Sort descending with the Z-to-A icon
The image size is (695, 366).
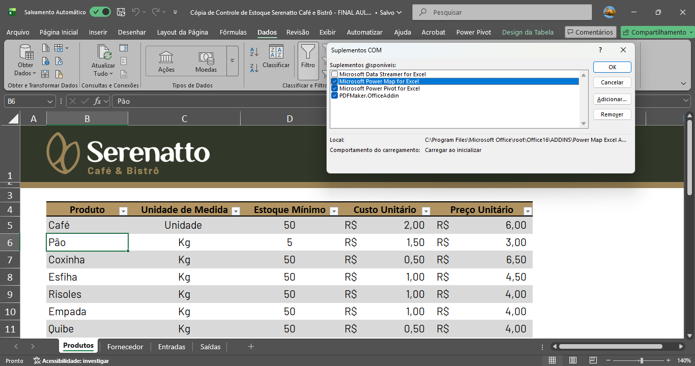coord(254,68)
